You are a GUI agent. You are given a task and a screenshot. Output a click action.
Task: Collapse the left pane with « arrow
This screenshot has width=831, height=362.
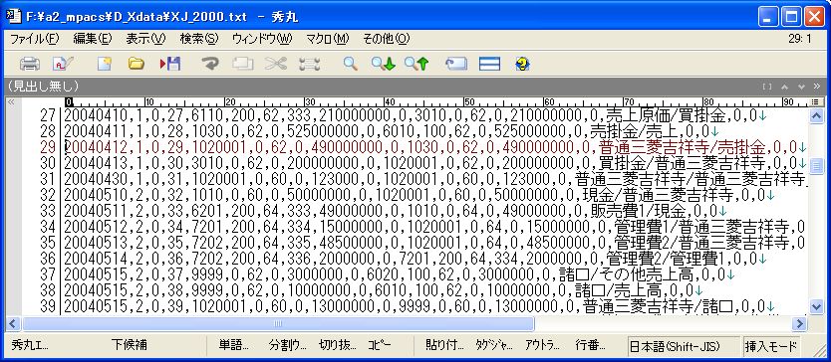pyautogui.click(x=11, y=101)
